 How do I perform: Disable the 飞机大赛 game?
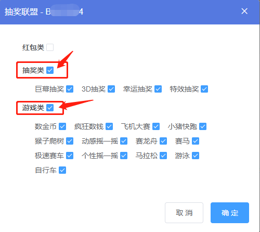click(156, 126)
